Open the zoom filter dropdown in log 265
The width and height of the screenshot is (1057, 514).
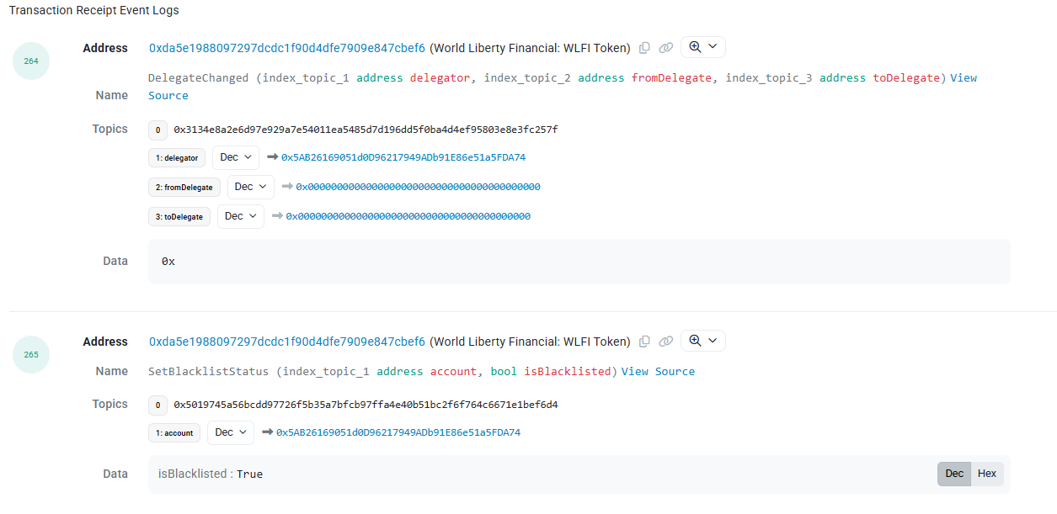click(x=702, y=341)
